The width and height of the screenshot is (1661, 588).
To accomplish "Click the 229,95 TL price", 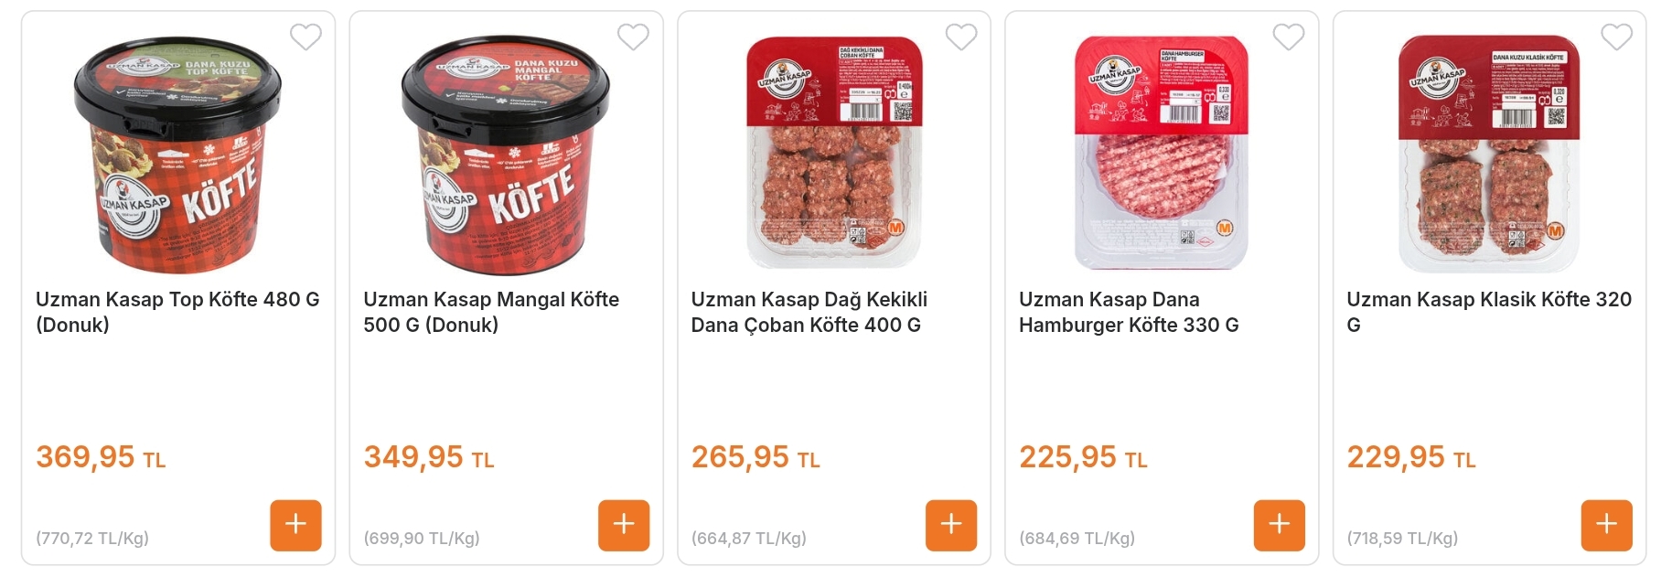I will tap(1411, 456).
